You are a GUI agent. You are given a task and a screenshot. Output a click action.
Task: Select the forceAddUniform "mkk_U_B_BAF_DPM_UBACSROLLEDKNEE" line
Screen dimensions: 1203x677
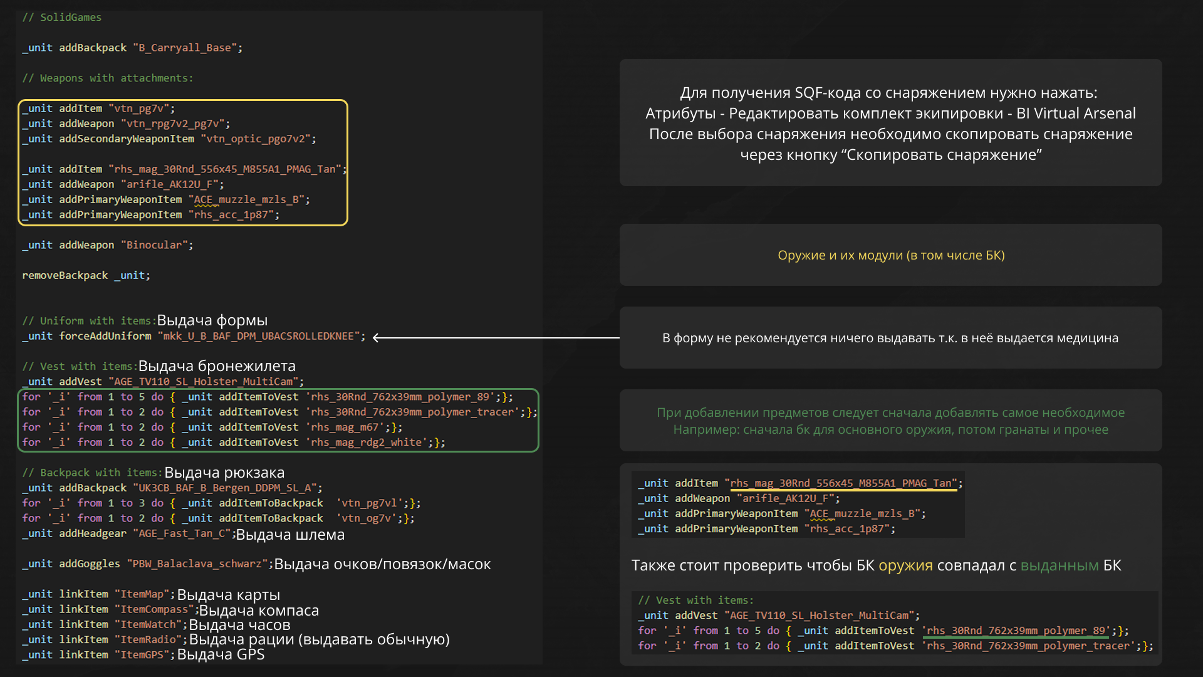click(x=194, y=336)
